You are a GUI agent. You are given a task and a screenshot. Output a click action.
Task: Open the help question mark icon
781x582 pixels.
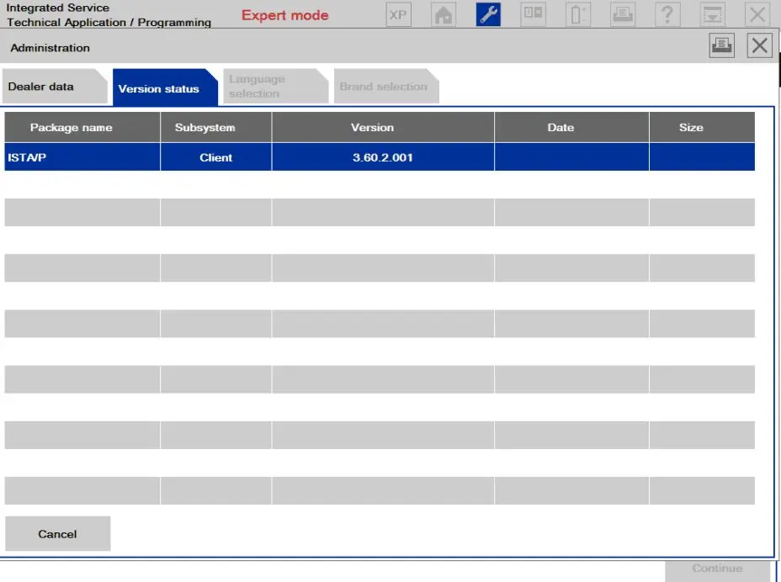tap(667, 14)
